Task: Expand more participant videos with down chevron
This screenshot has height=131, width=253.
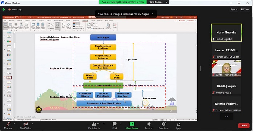Action: [226, 117]
